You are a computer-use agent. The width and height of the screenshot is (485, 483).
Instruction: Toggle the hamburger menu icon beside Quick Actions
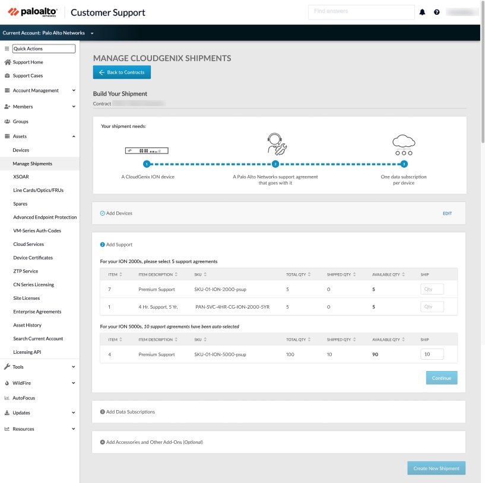tap(7, 49)
